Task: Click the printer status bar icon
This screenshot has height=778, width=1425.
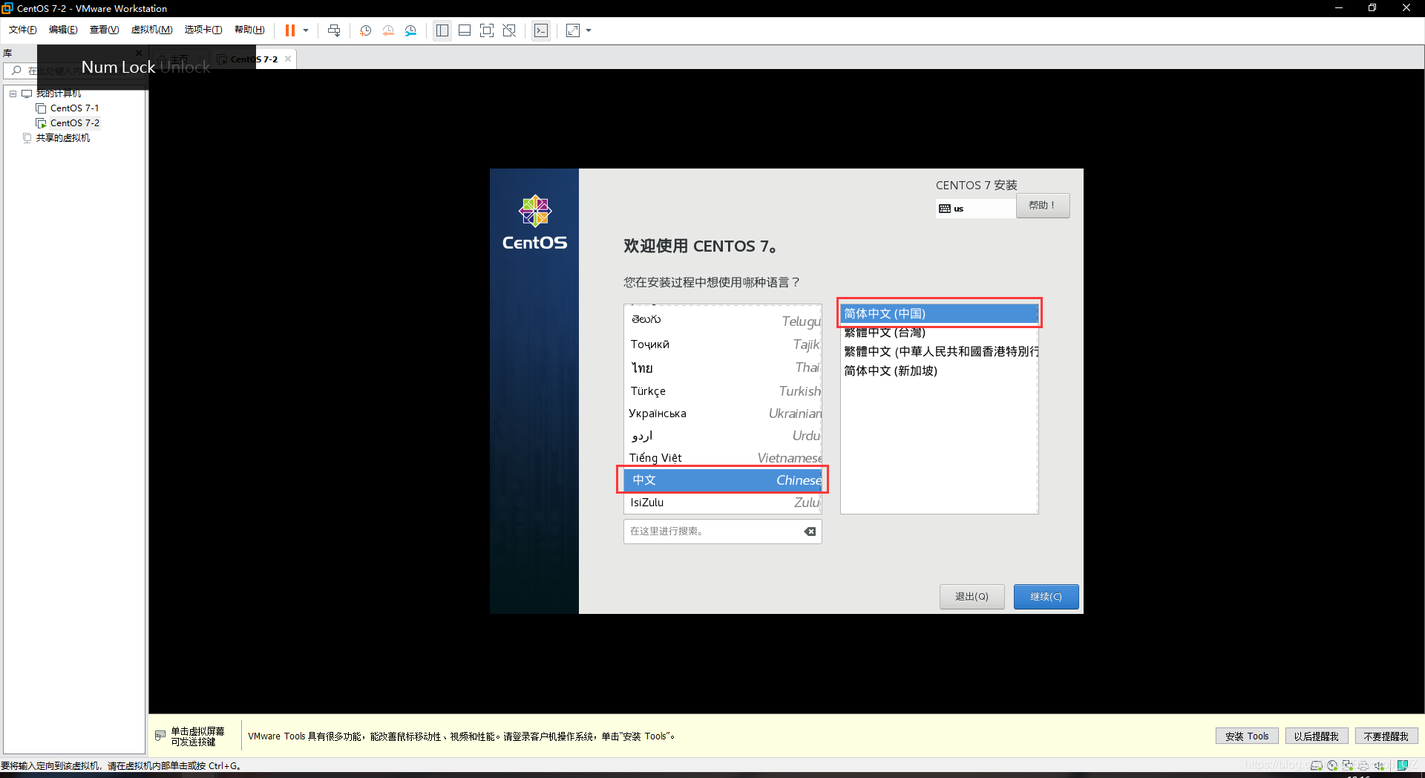Action: click(1363, 765)
